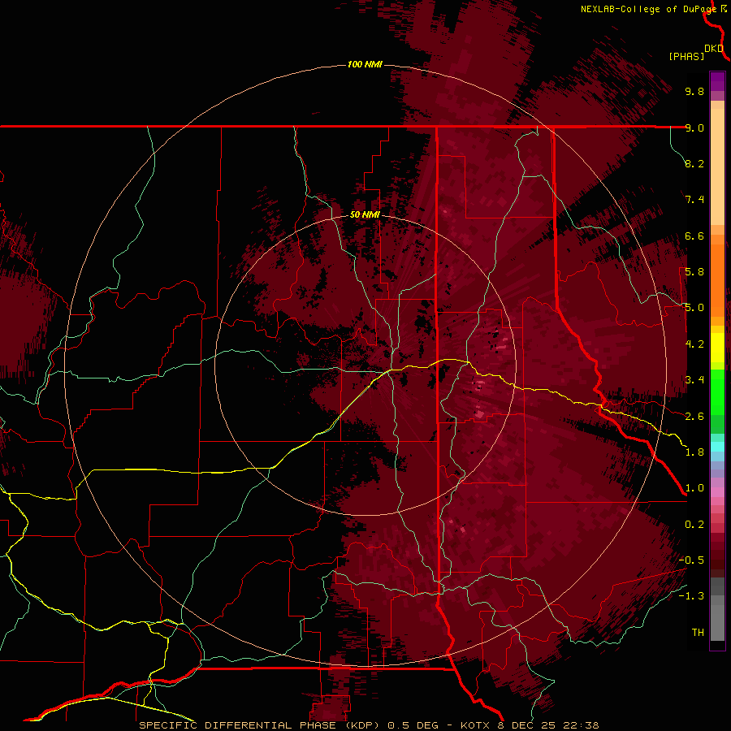Select the purple swatch atop the color bar

pos(717,81)
